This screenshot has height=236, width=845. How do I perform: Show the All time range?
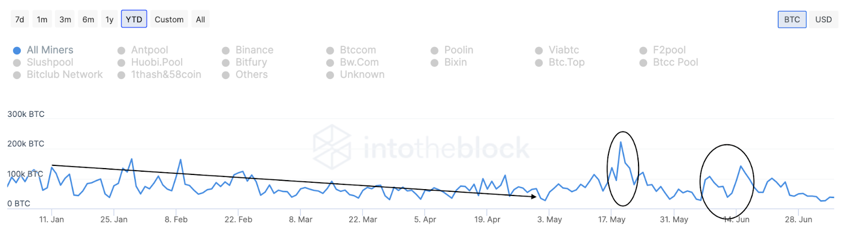(201, 19)
